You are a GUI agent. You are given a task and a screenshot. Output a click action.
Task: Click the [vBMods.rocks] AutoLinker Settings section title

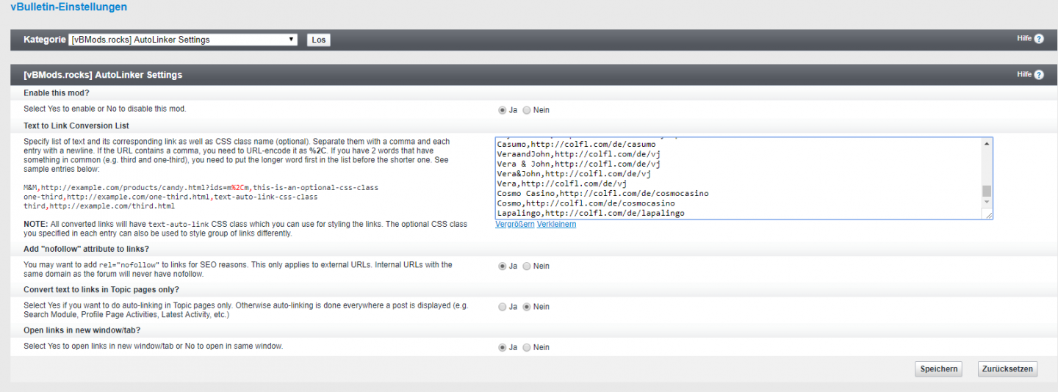click(x=103, y=75)
